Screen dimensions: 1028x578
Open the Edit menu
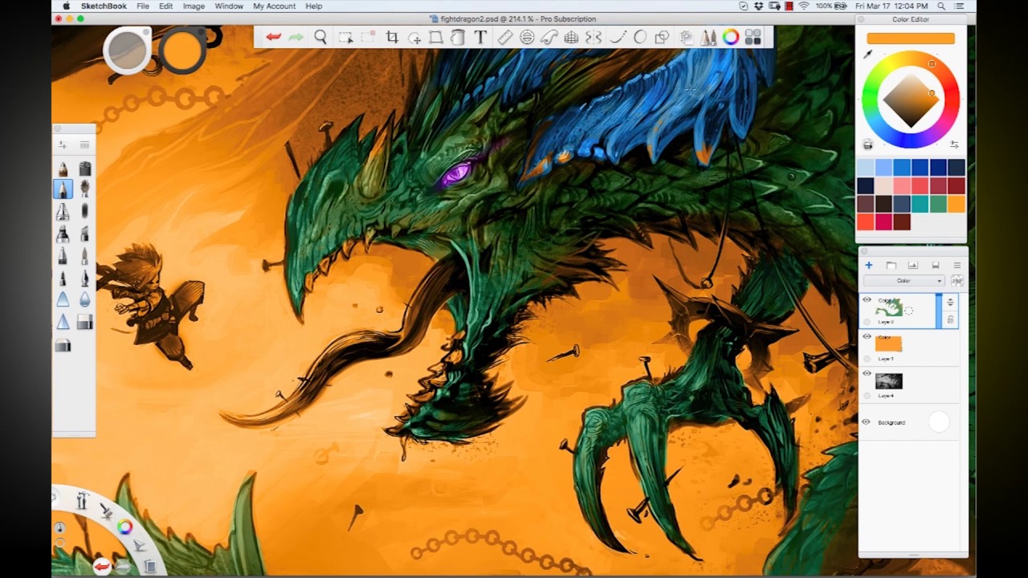(165, 6)
